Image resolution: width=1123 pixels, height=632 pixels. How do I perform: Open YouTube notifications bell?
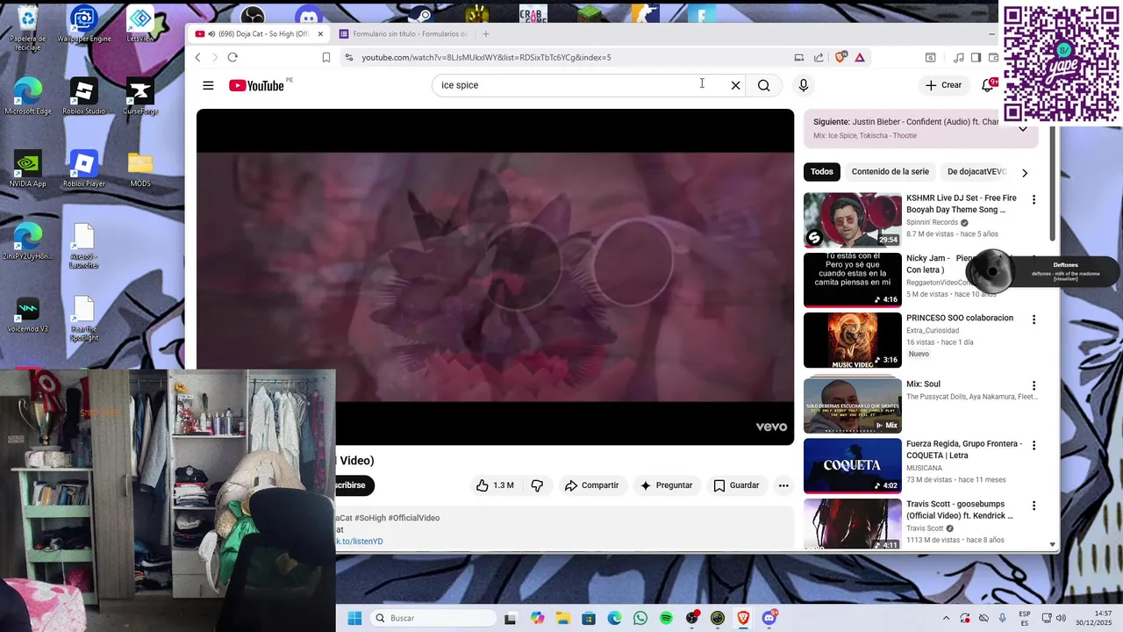[988, 85]
